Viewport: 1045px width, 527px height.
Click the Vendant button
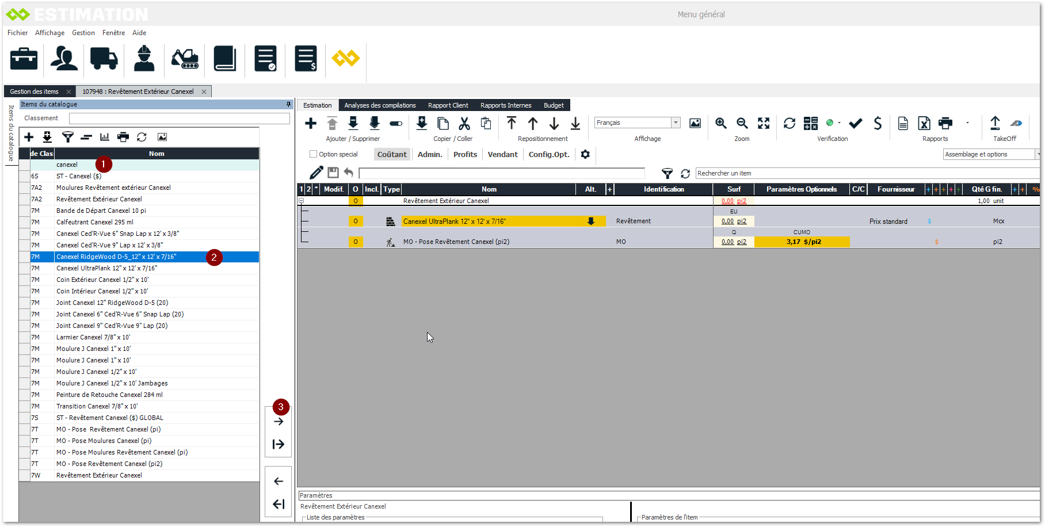pyautogui.click(x=502, y=154)
